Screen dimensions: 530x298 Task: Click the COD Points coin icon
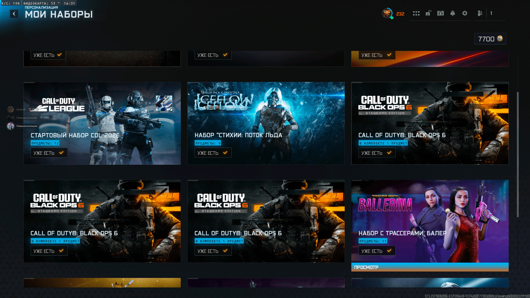point(500,39)
